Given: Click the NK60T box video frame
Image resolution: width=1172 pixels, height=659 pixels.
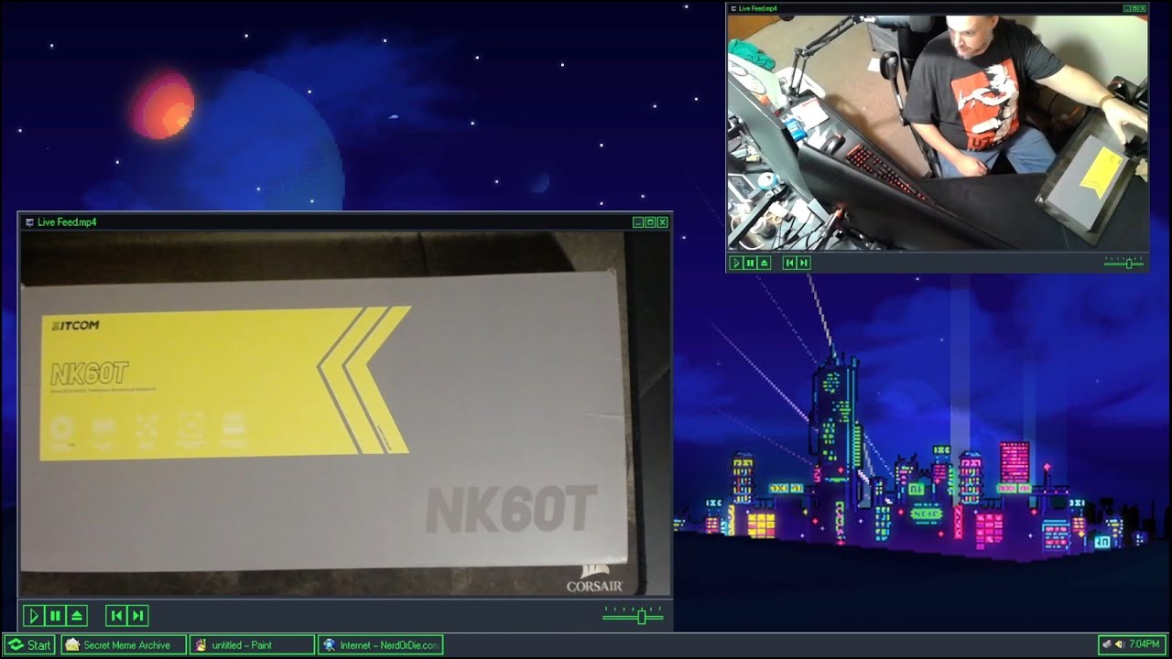Looking at the screenshot, I should pos(345,414).
